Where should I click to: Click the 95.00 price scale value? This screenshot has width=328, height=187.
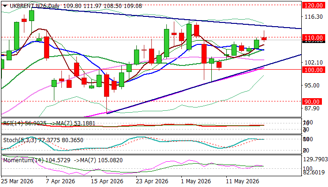(x=312, y=86)
